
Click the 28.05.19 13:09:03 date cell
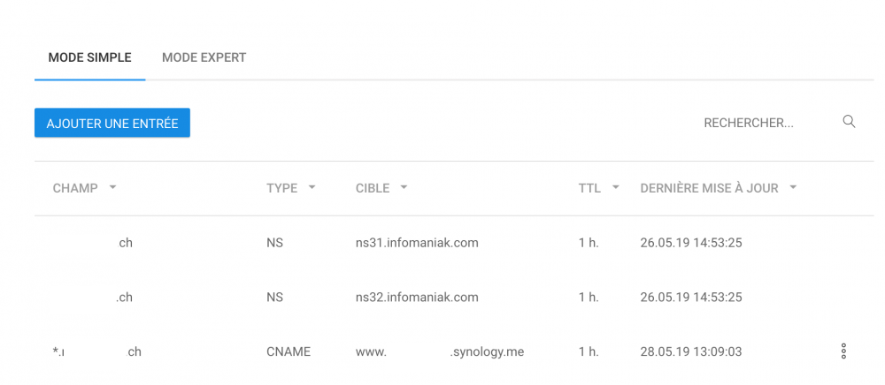pyautogui.click(x=690, y=351)
